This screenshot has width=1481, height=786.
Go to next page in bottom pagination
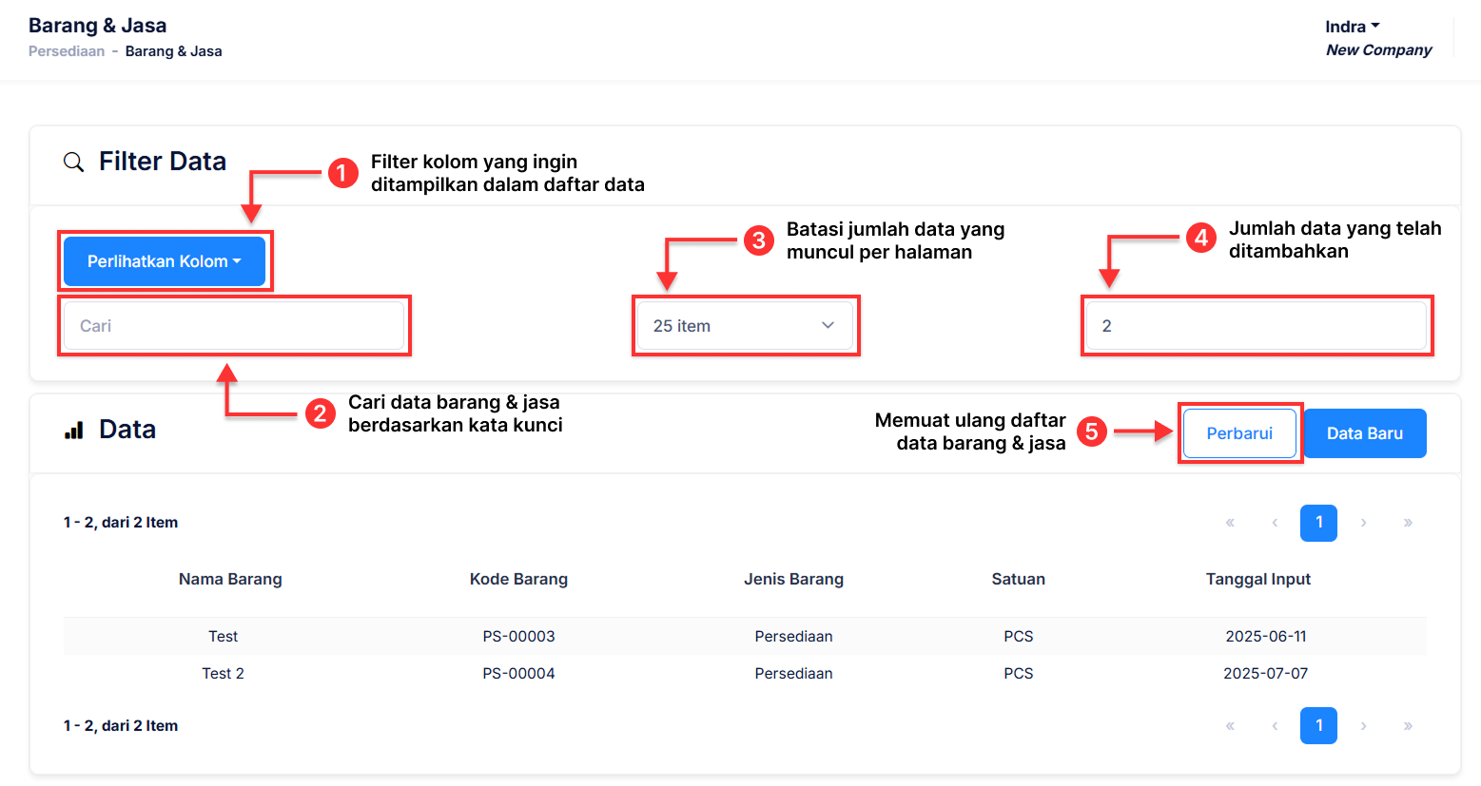1363,726
